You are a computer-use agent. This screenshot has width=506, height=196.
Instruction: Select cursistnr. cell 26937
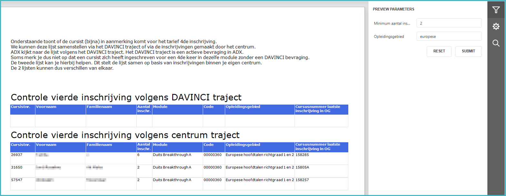point(17,155)
